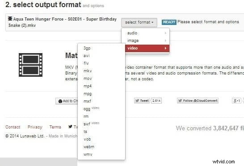Click the tweet count 2,614
244x166 pixels.
coord(156,101)
